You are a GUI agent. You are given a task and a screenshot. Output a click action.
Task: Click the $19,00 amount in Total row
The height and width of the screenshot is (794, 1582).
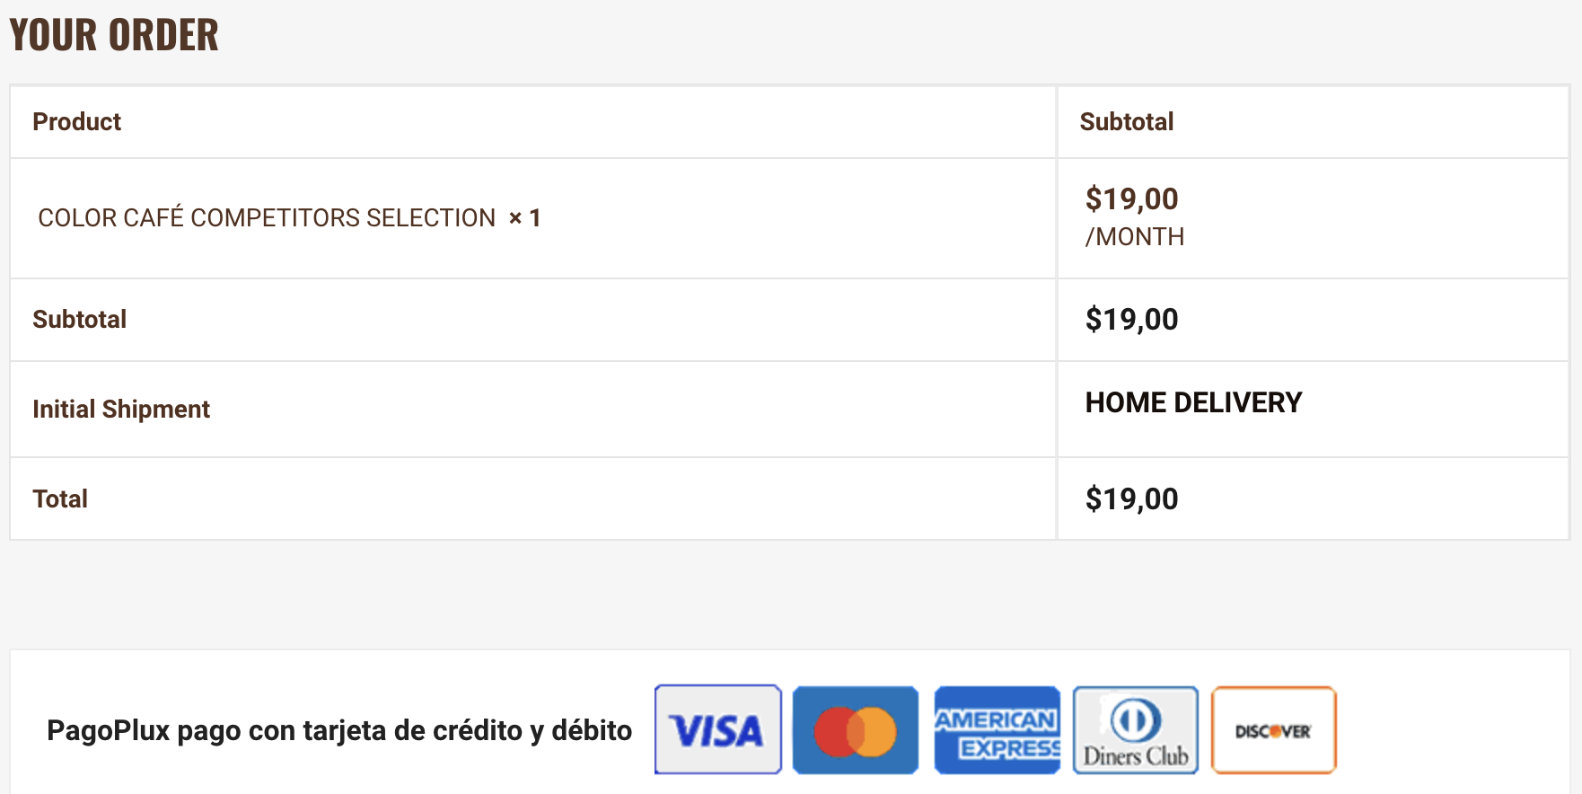[x=1131, y=499]
